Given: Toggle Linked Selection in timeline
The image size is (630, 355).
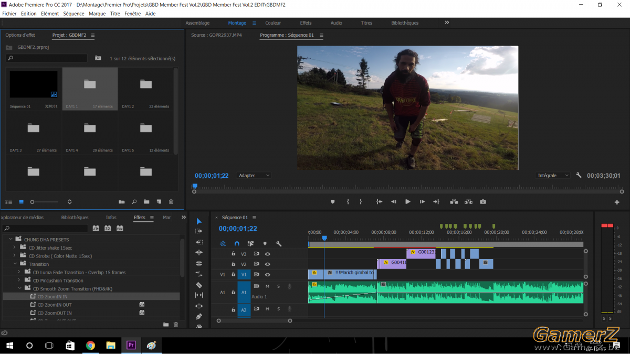Looking at the screenshot, I should [x=250, y=243].
